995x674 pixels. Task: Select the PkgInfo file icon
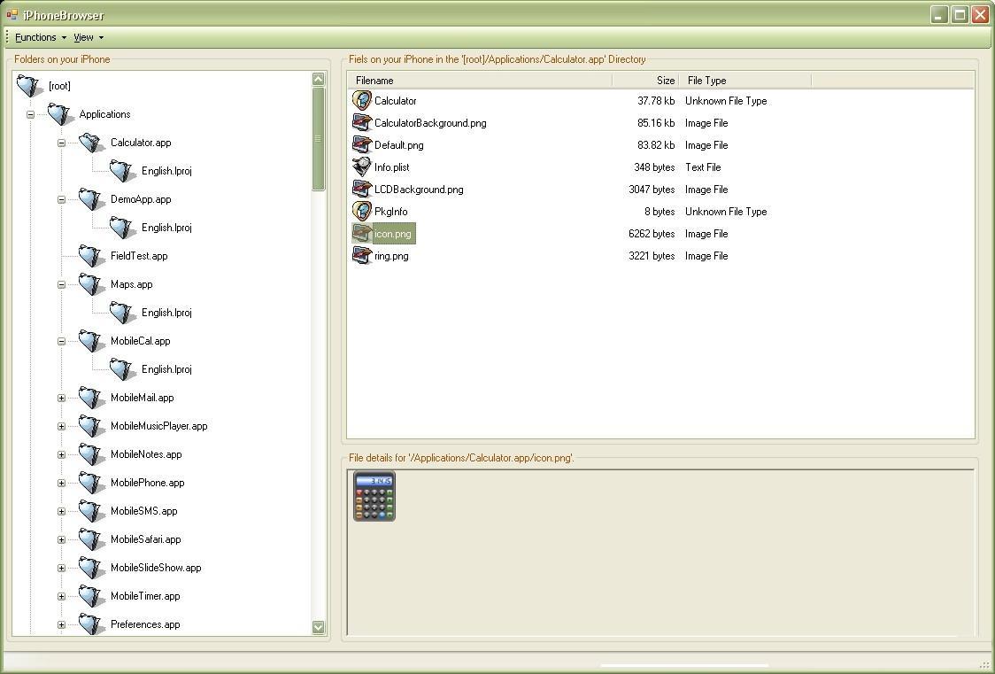coord(362,212)
